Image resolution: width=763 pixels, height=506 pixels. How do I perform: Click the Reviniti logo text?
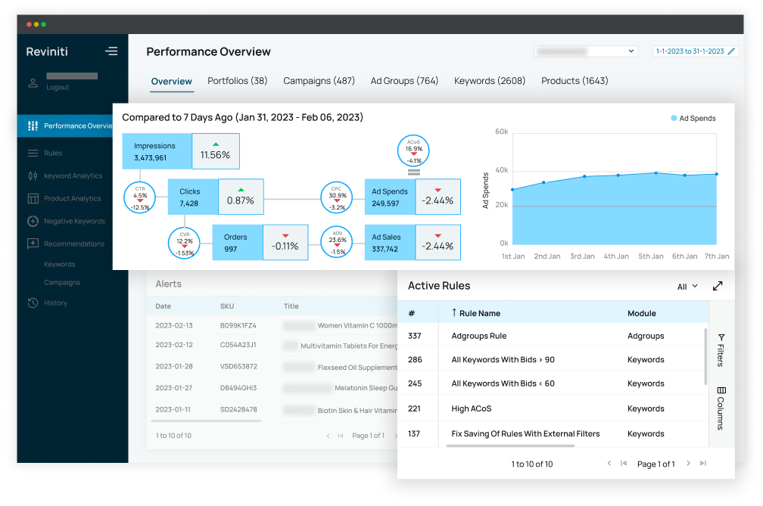coord(47,51)
